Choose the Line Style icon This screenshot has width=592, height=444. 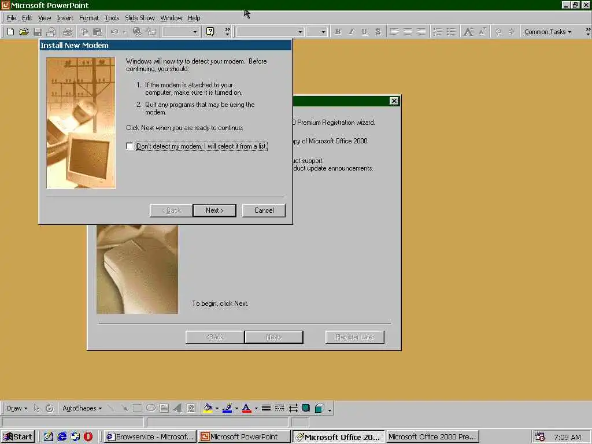(266, 408)
